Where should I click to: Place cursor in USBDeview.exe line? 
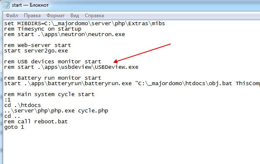[x=71, y=67]
